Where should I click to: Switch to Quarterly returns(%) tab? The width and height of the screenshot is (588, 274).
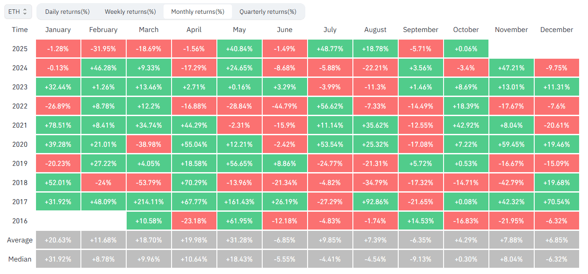click(x=268, y=12)
